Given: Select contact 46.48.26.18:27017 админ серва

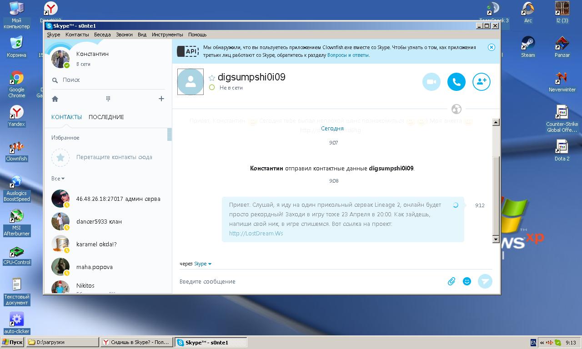Looking at the screenshot, I should [x=108, y=199].
